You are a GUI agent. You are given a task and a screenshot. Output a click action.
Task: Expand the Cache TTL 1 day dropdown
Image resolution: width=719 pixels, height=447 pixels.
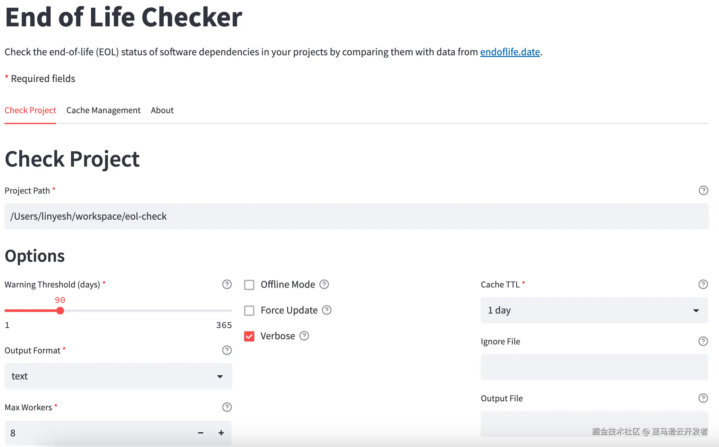tap(594, 310)
